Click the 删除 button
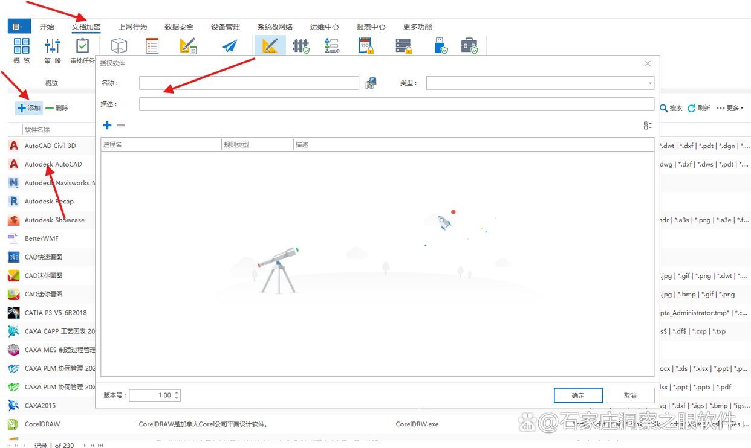 [57, 108]
